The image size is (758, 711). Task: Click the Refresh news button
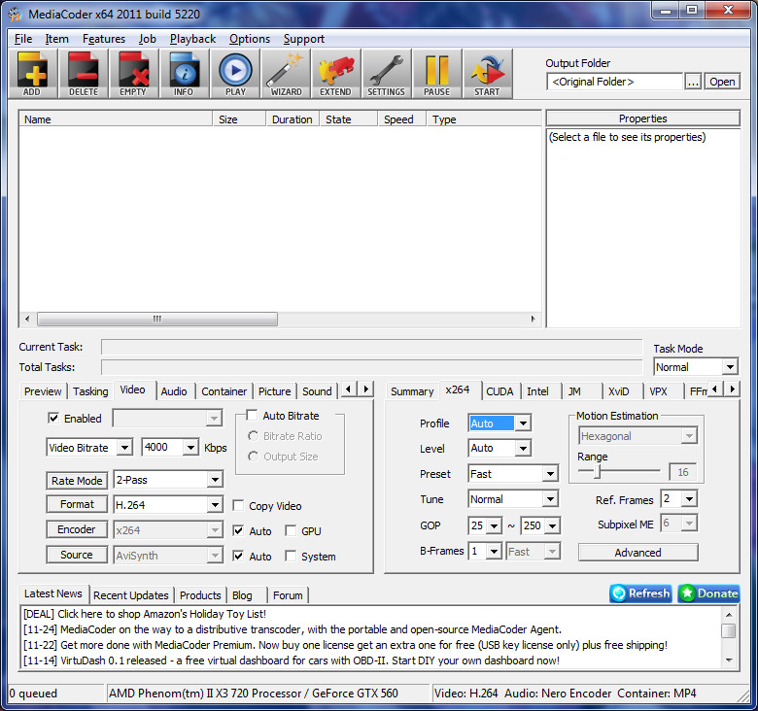(641, 593)
